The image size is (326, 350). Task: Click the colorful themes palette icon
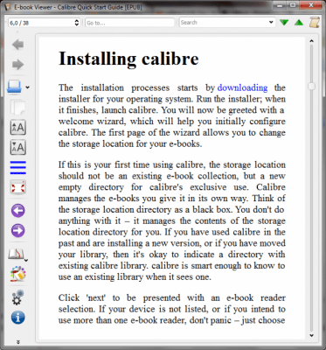coord(18,274)
